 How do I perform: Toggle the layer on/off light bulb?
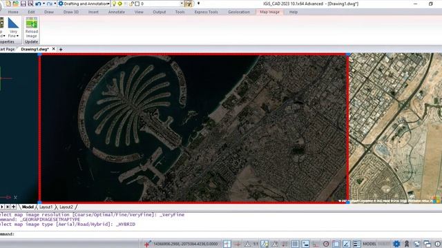tap(114, 3)
